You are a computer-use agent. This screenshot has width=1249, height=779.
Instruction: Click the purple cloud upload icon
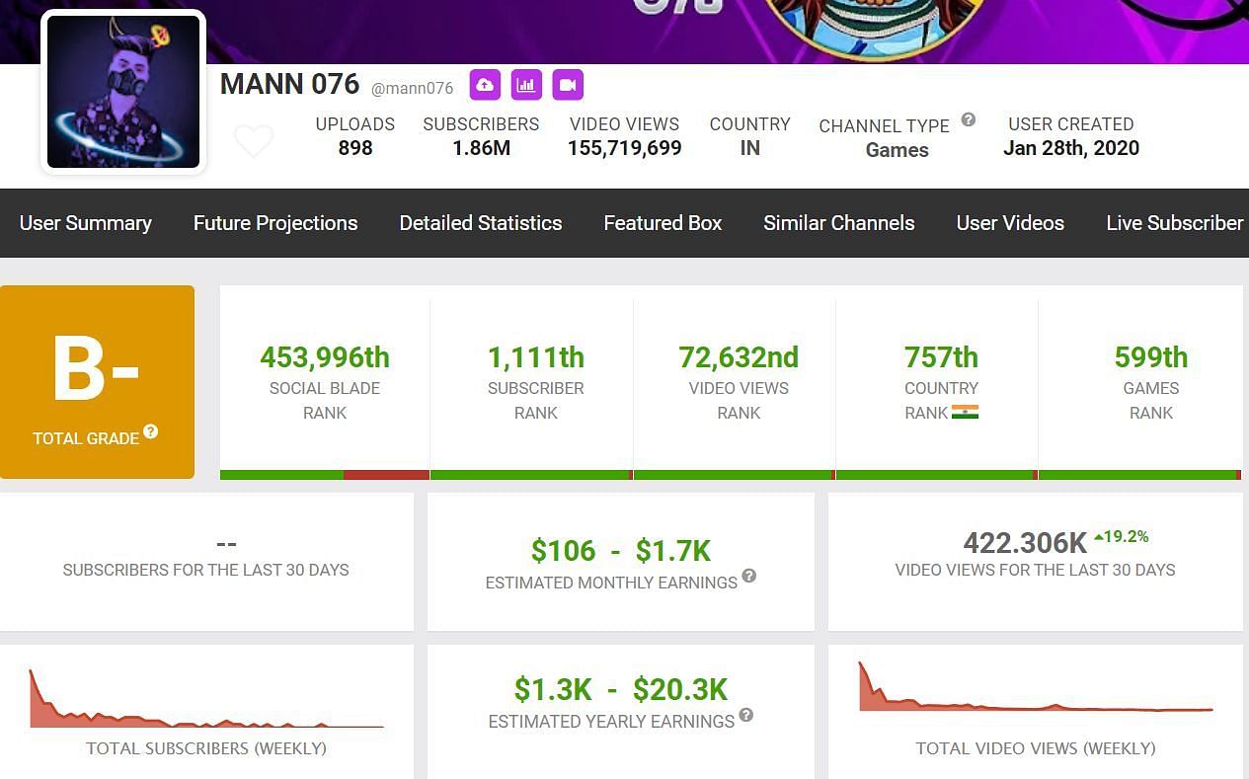click(485, 85)
